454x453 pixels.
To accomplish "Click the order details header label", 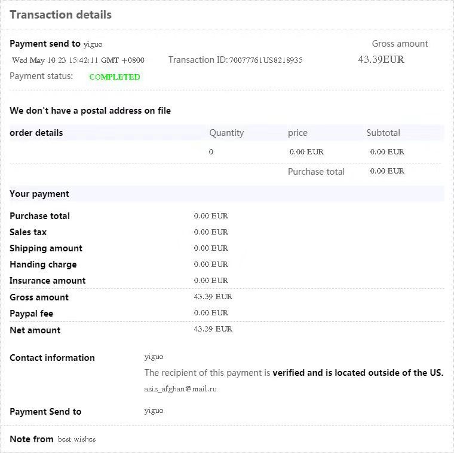I will (36, 133).
